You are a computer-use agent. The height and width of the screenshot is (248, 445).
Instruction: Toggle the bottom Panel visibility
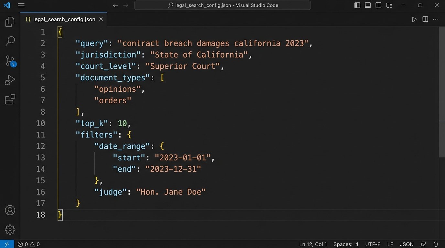click(368, 5)
